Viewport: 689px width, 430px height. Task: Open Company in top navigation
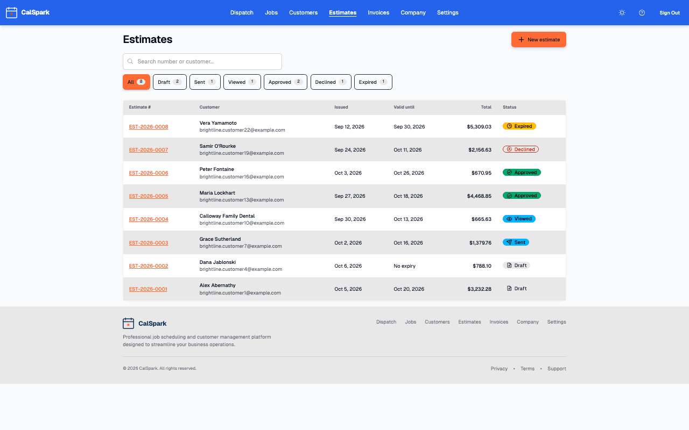[x=413, y=12]
